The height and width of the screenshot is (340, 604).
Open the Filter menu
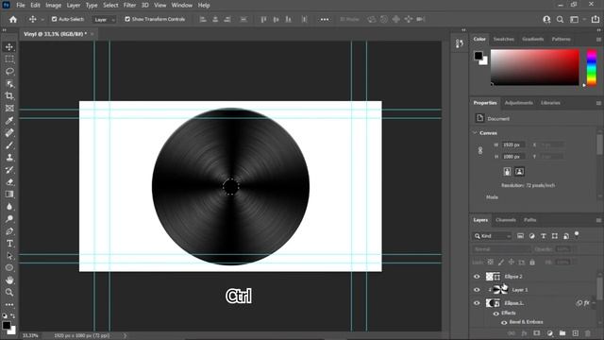129,6
